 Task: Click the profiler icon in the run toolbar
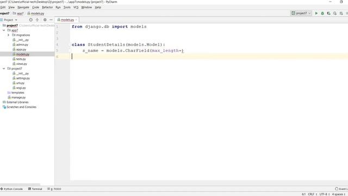tap(335, 13)
